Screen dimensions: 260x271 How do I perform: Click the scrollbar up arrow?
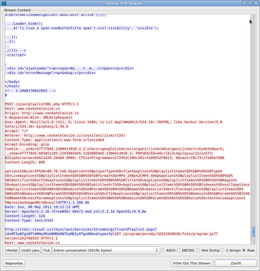(x=253, y=16)
